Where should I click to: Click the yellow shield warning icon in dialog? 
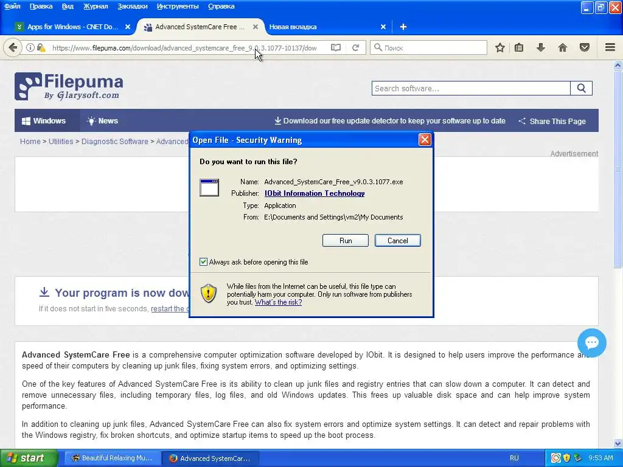point(209,294)
